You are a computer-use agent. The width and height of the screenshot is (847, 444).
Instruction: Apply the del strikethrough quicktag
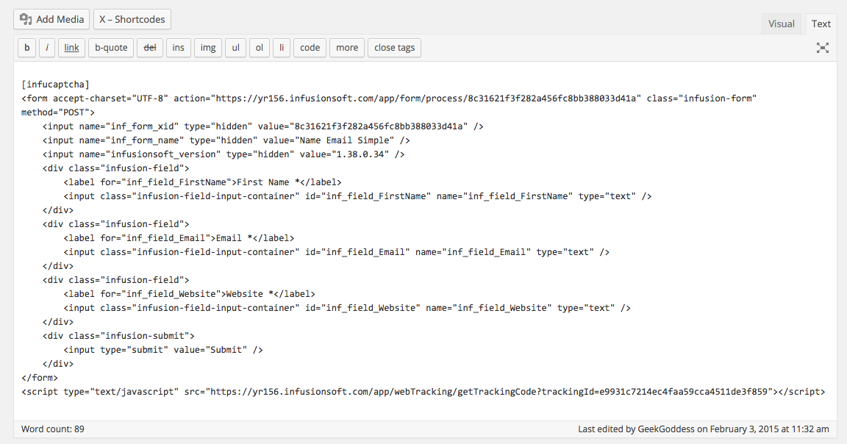click(150, 48)
